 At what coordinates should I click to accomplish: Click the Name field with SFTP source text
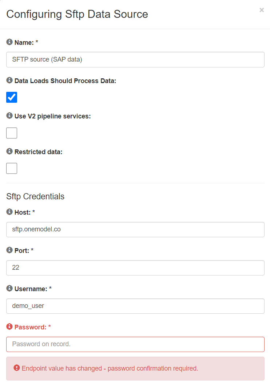click(135, 59)
